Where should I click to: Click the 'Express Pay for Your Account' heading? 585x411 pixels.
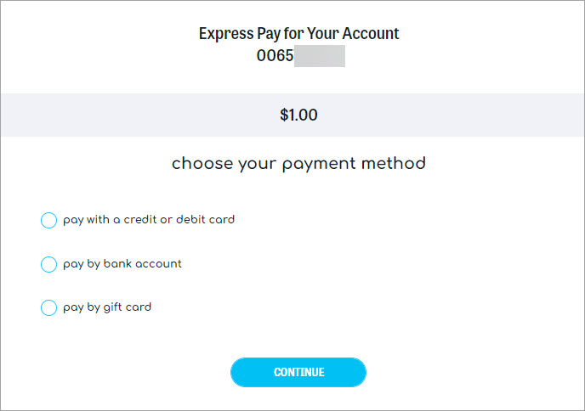click(x=298, y=34)
